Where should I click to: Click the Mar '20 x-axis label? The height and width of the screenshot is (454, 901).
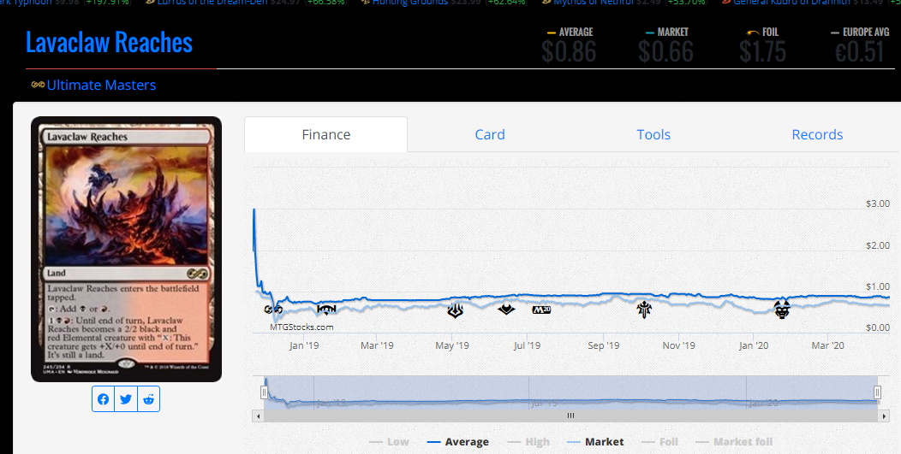click(x=827, y=345)
